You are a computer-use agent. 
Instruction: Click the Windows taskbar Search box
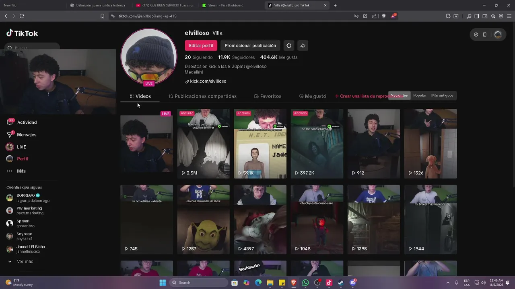(199, 283)
